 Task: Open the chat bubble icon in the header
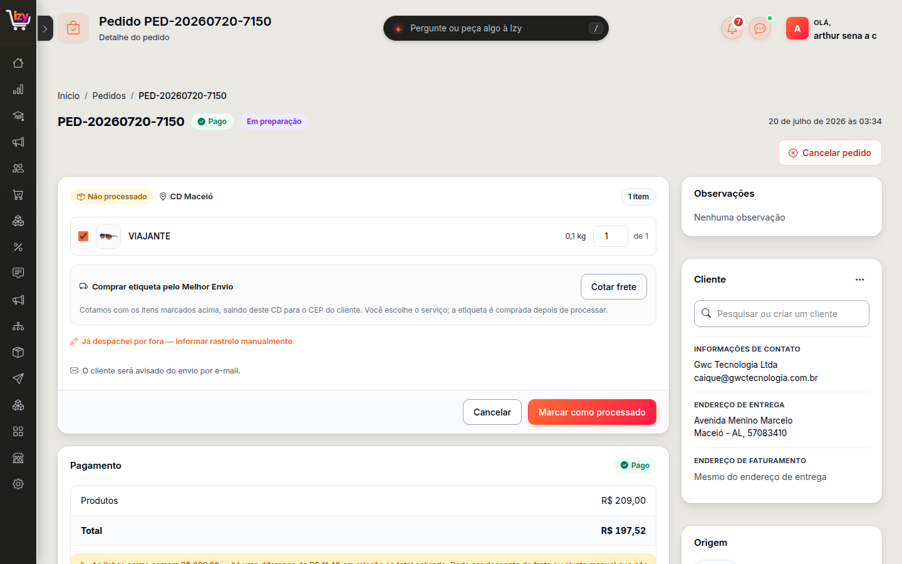click(x=760, y=28)
